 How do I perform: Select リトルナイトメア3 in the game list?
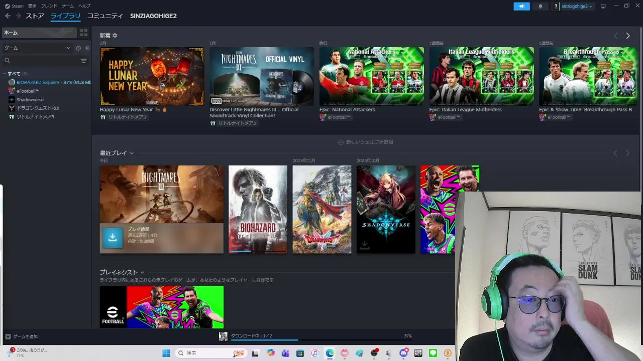(x=35, y=117)
